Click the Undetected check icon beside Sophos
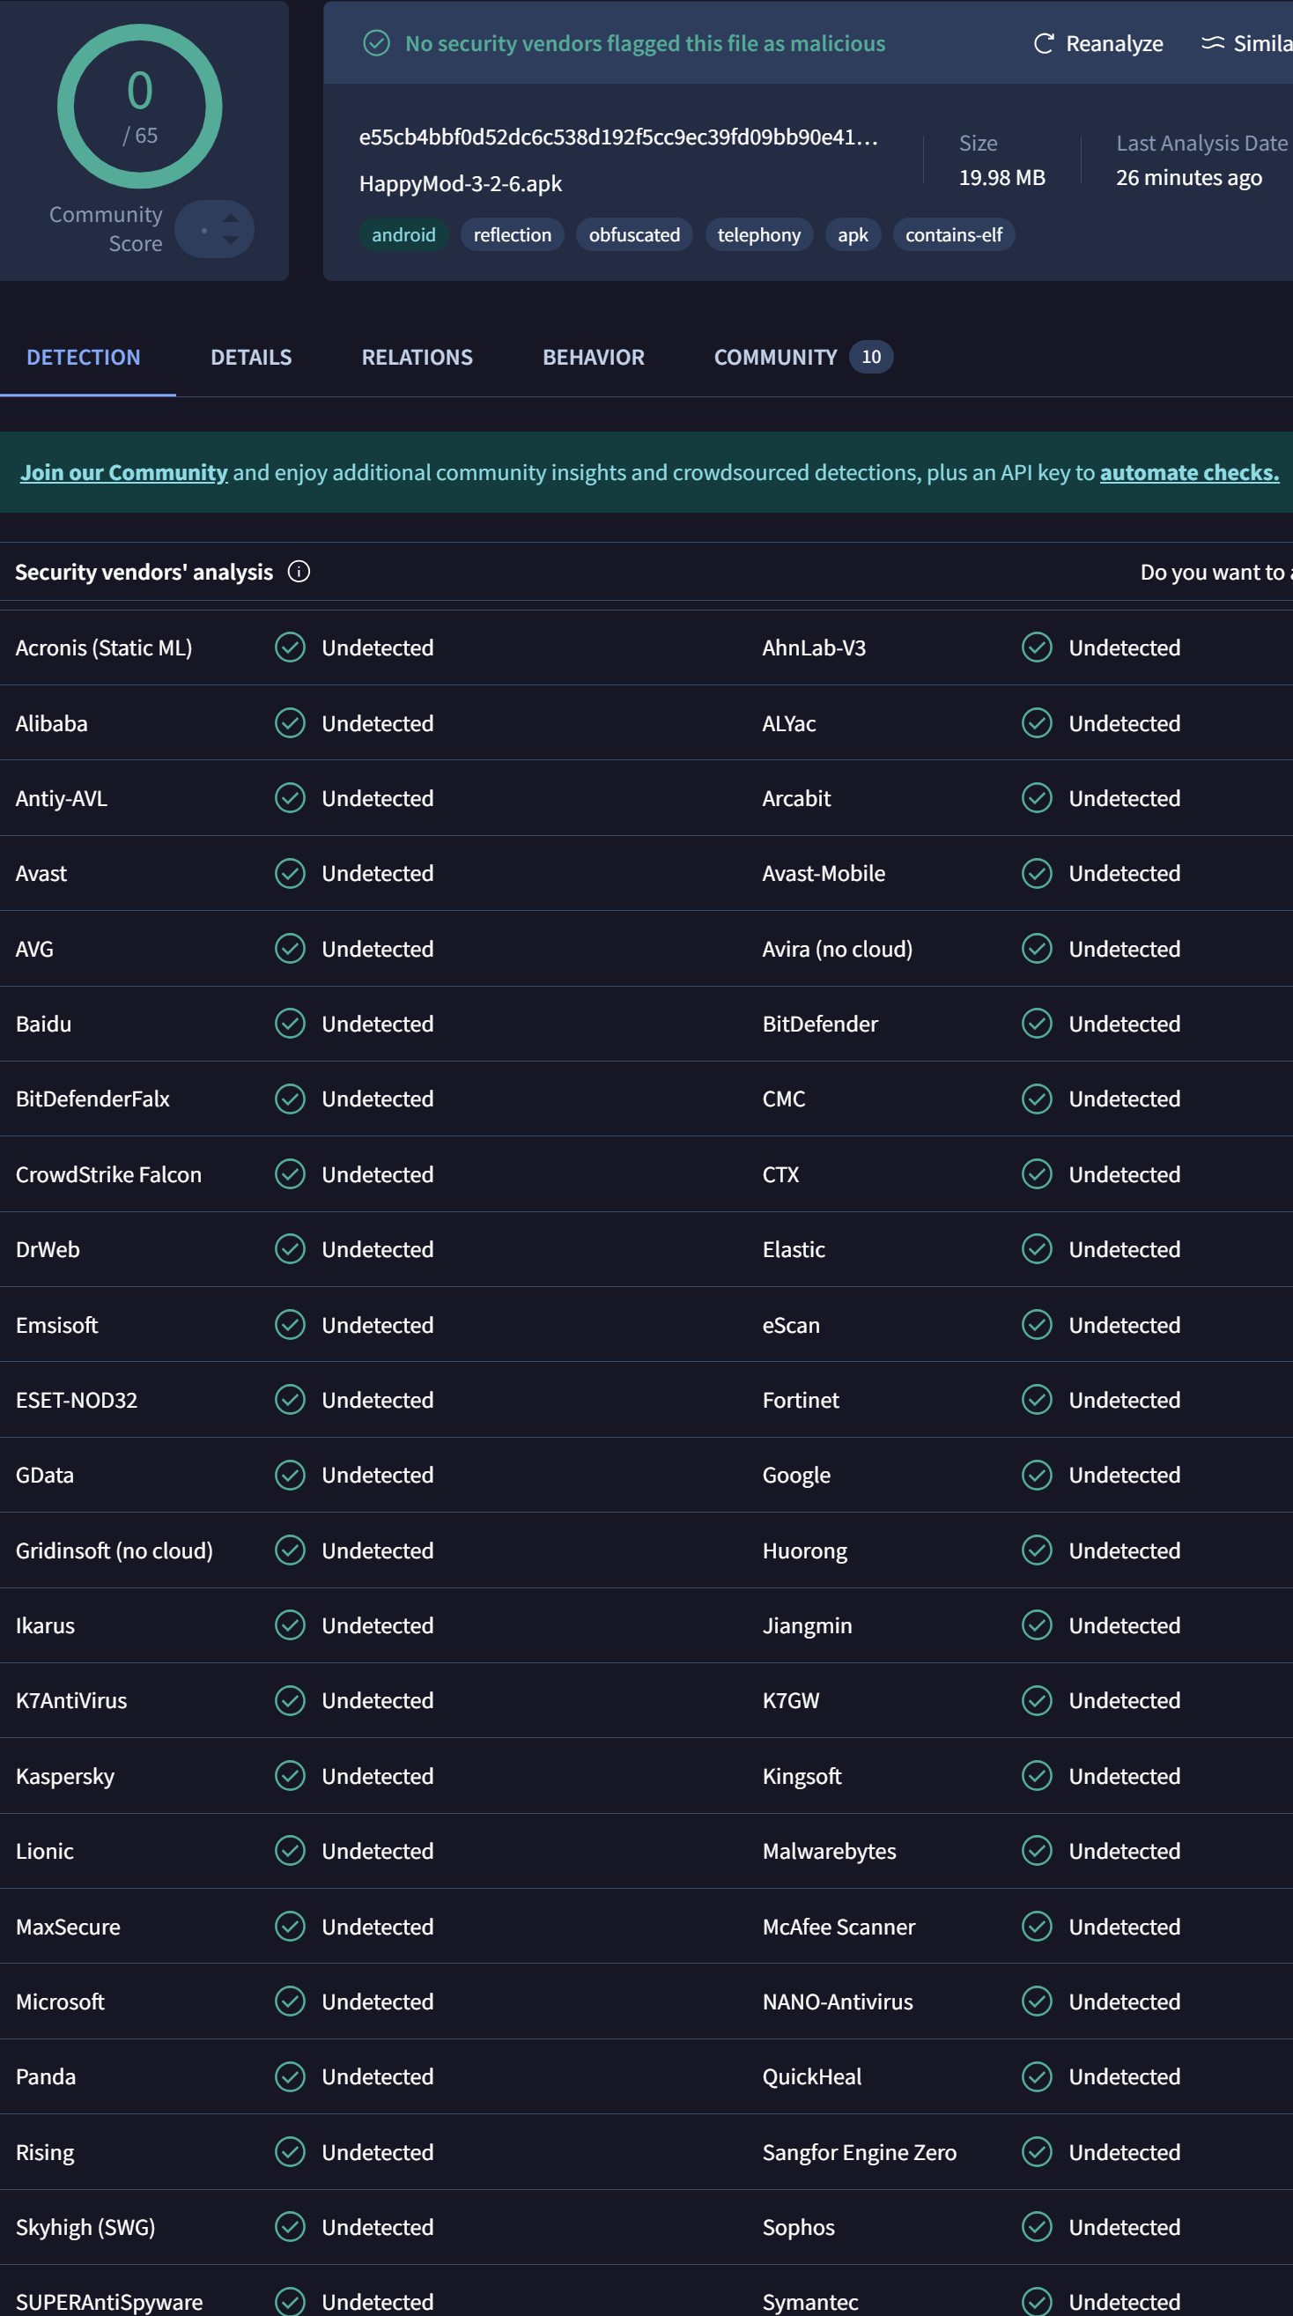The width and height of the screenshot is (1293, 2316). click(x=1037, y=2226)
